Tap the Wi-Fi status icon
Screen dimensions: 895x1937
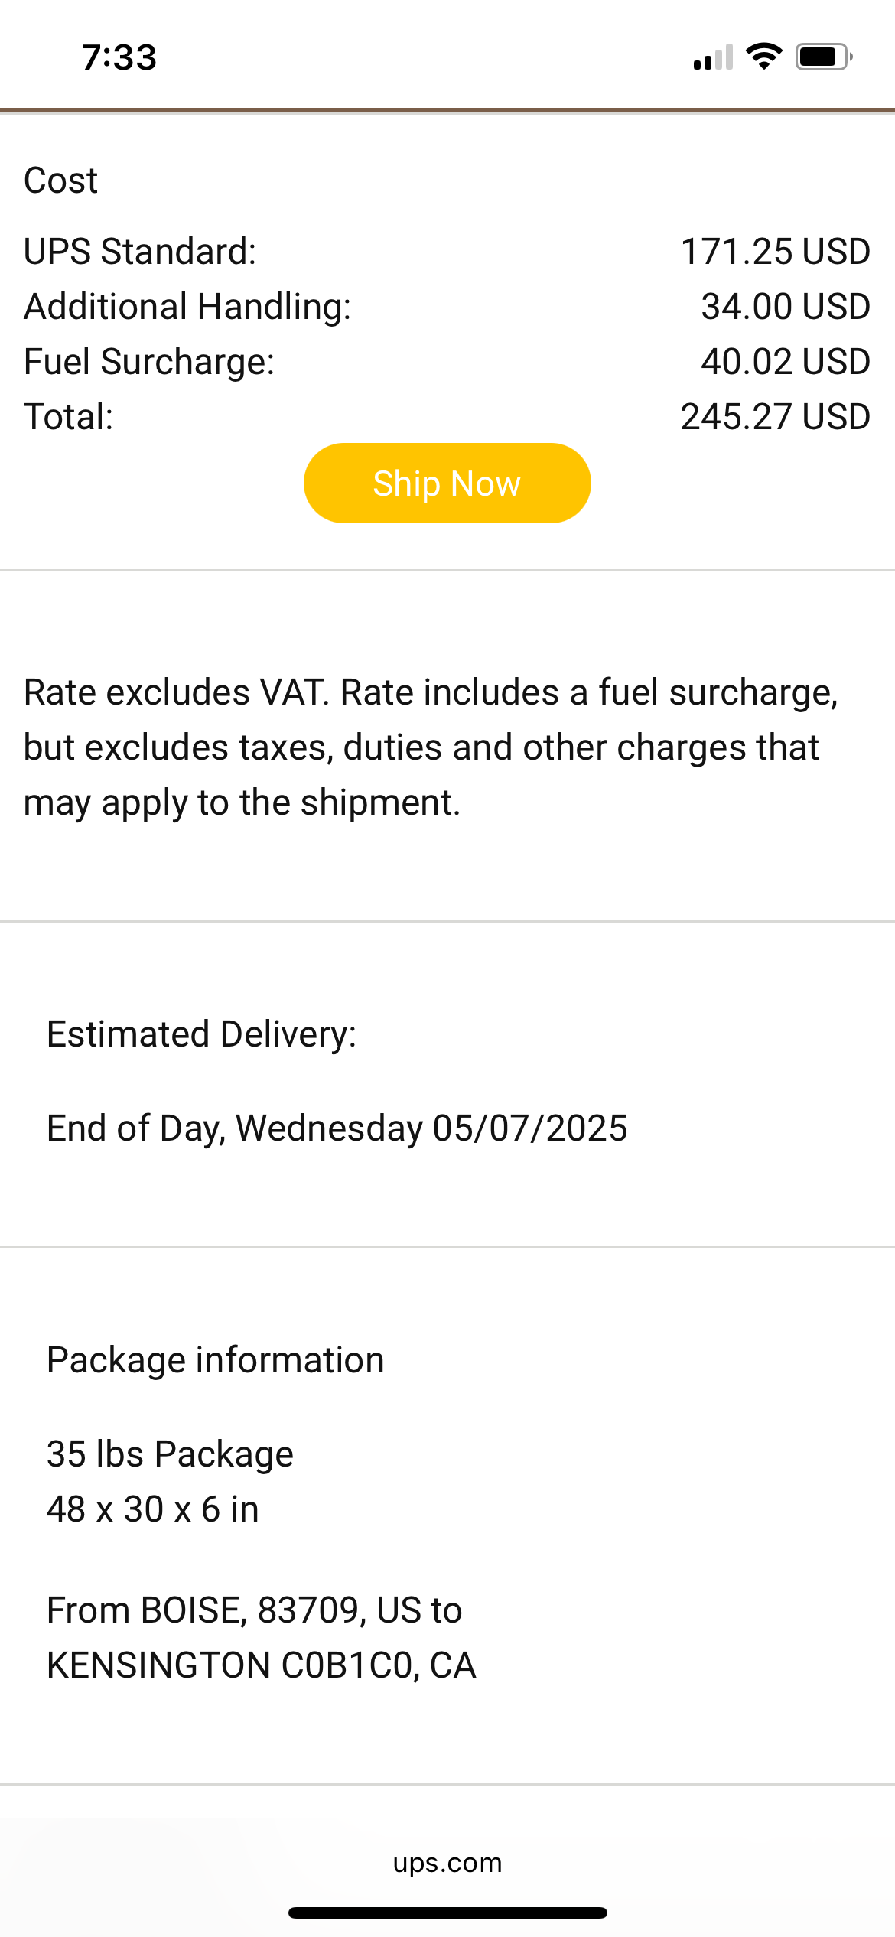763,57
